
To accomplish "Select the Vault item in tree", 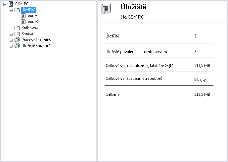I will tap(32, 16).
